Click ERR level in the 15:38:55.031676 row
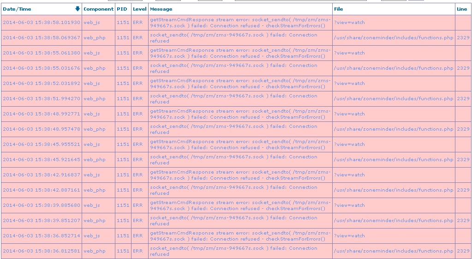 point(138,68)
